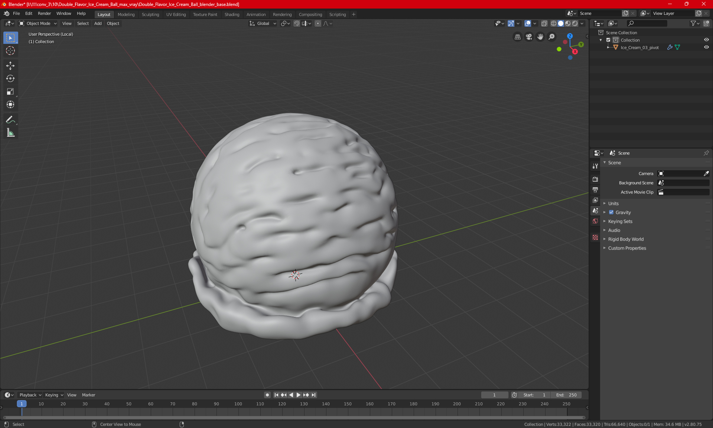The image size is (713, 428).
Task: Jump to the timeline start frame
Action: [x=276, y=395]
